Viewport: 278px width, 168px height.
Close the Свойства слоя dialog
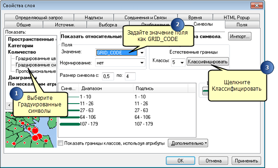[x=257, y=6]
